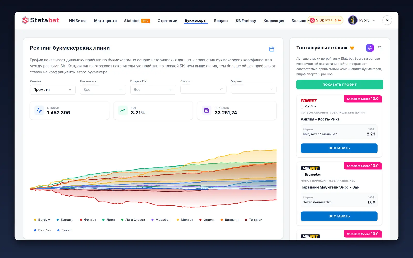Click the Рейтинг букмекерских линий heading
Screen dimensions: 413x258
(x=70, y=48)
